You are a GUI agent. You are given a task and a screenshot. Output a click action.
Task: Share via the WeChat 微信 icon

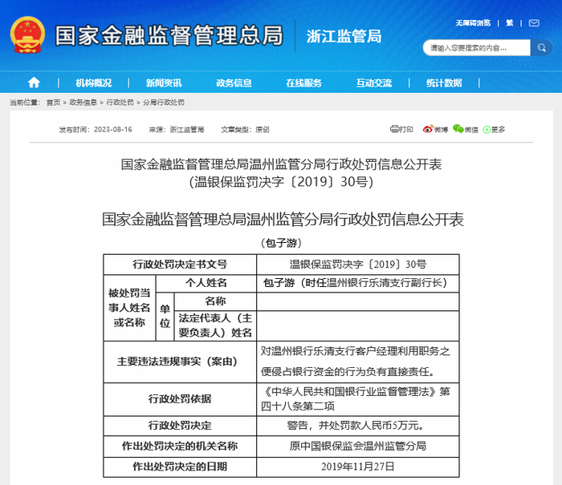pyautogui.click(x=458, y=129)
